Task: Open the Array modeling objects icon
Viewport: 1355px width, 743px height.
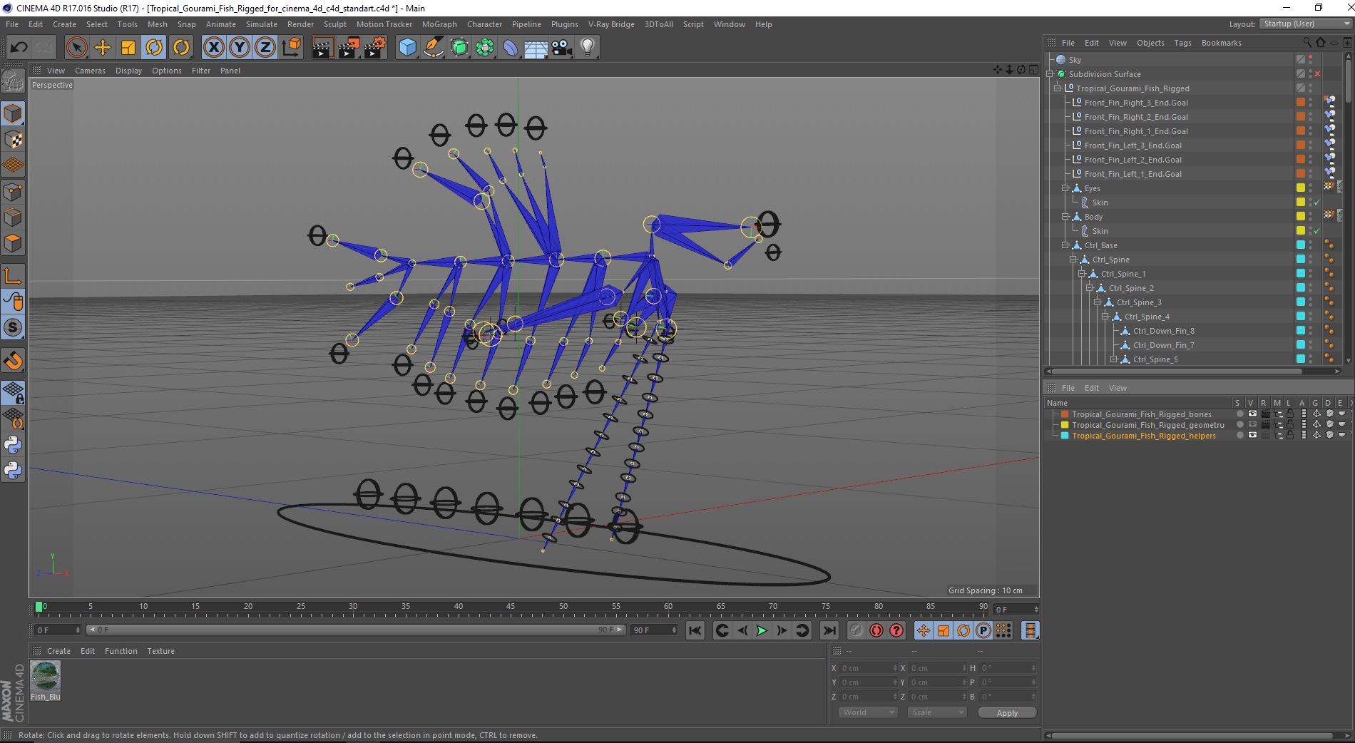Action: coord(485,48)
